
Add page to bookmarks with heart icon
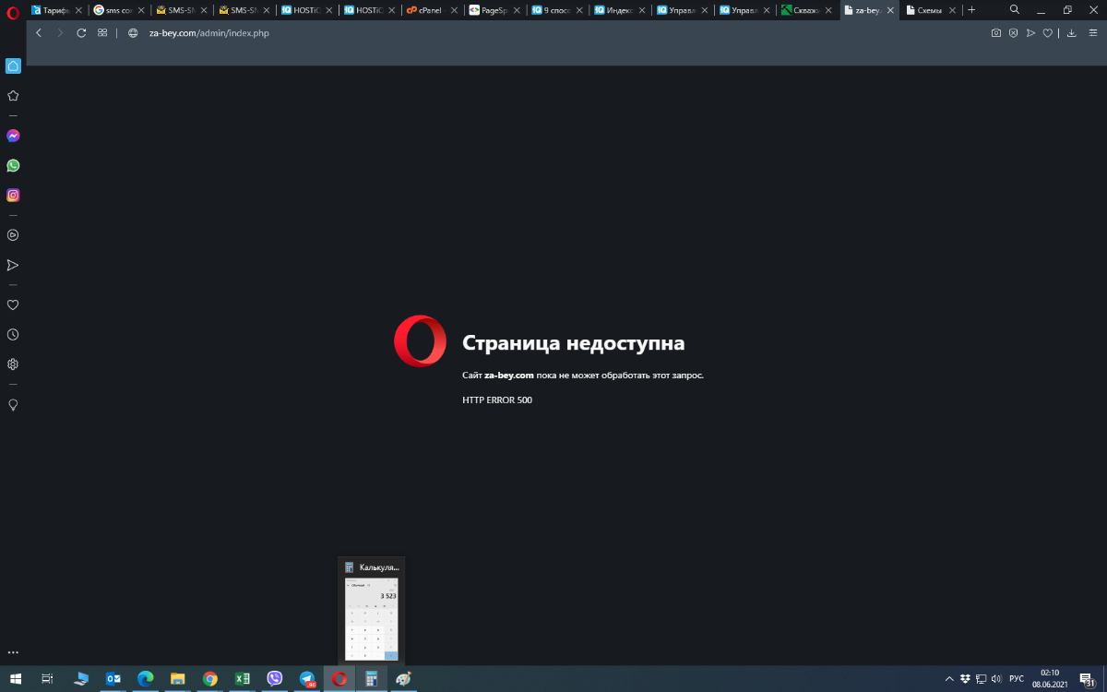tap(1048, 32)
